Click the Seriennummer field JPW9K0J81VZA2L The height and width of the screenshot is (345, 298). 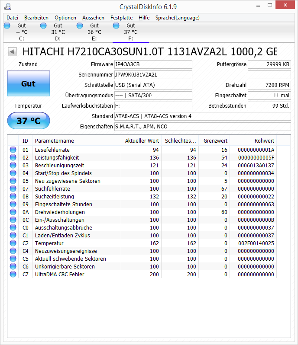point(153,75)
